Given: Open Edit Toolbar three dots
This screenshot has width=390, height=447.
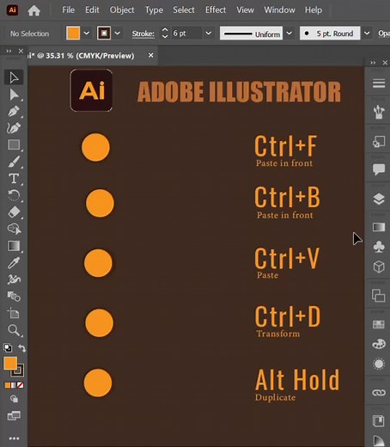Looking at the screenshot, I should (x=14, y=438).
